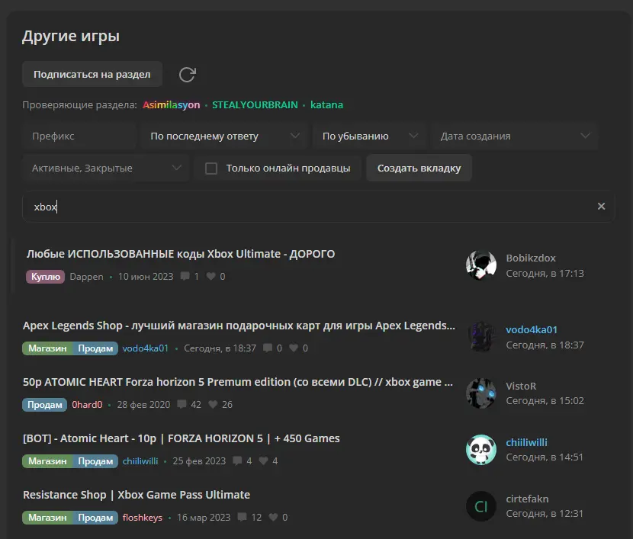
Task: Open vodo4ka01 avatar image
Action: (x=480, y=337)
